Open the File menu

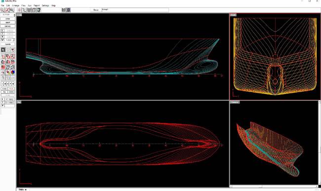[x=2, y=5]
